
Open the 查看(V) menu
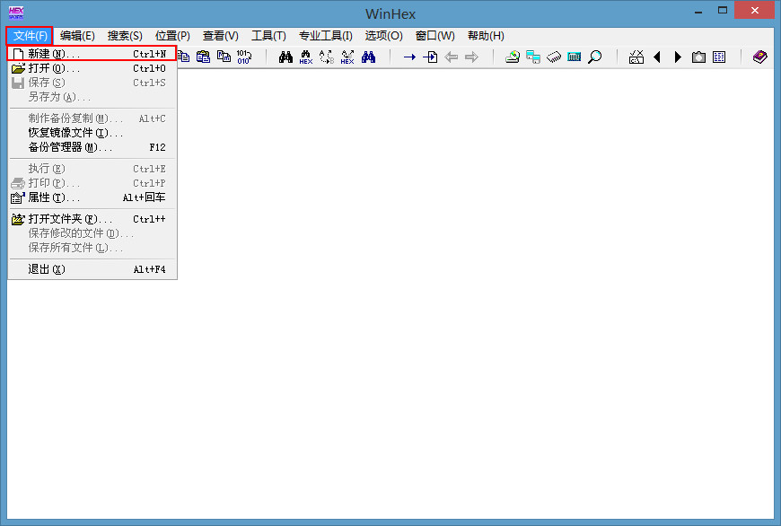[220, 36]
